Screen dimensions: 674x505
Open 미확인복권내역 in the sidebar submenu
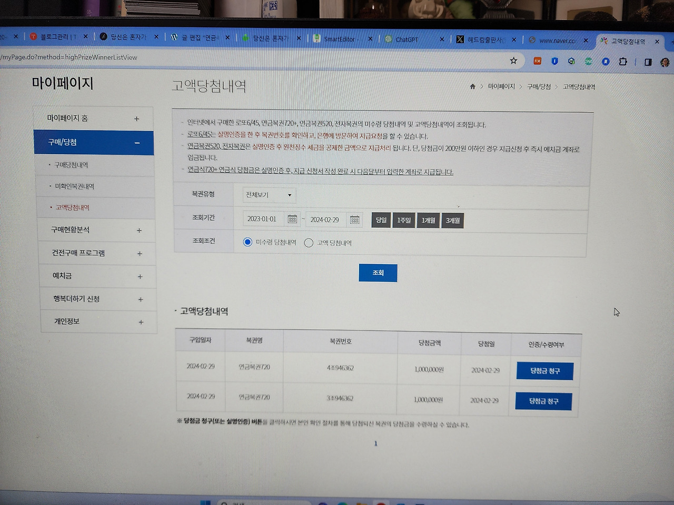(74, 186)
